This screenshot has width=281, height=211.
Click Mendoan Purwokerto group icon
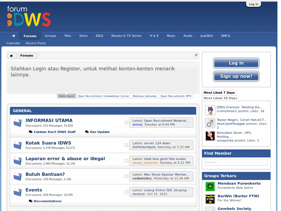[x=210, y=187]
